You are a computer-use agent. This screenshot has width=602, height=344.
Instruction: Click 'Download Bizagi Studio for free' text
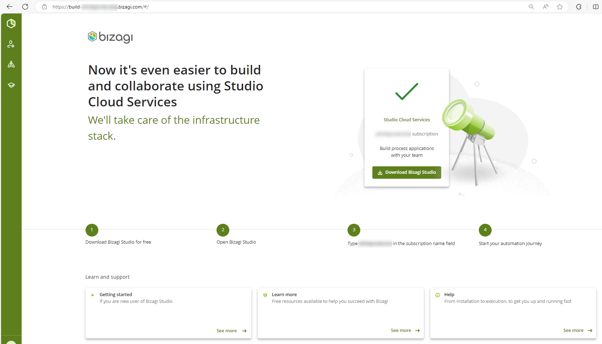[x=118, y=242]
